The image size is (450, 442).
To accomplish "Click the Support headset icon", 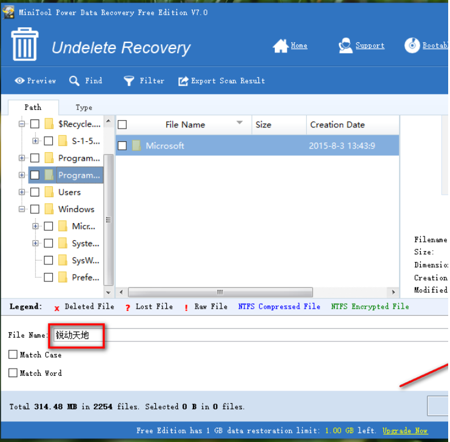I will (x=345, y=45).
